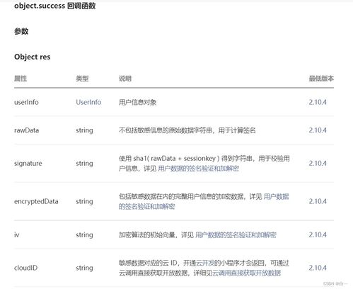Click the 用户信息对象 description text
The image size is (353, 289).
pyautogui.click(x=138, y=102)
